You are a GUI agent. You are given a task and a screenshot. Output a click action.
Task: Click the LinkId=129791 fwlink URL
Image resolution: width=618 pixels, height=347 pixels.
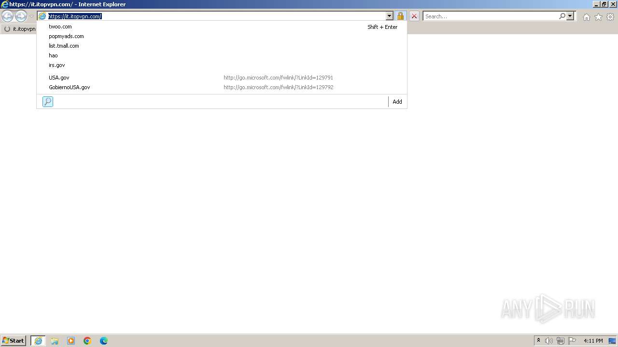(278, 78)
